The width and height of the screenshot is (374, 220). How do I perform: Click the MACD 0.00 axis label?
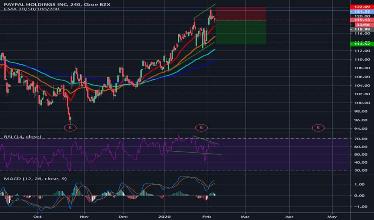pyautogui.click(x=359, y=196)
